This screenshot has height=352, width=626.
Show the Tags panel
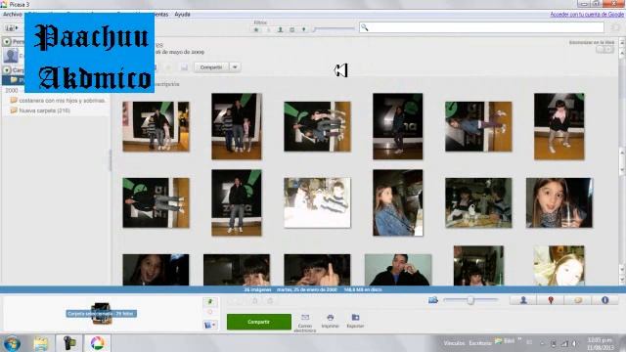tap(578, 300)
